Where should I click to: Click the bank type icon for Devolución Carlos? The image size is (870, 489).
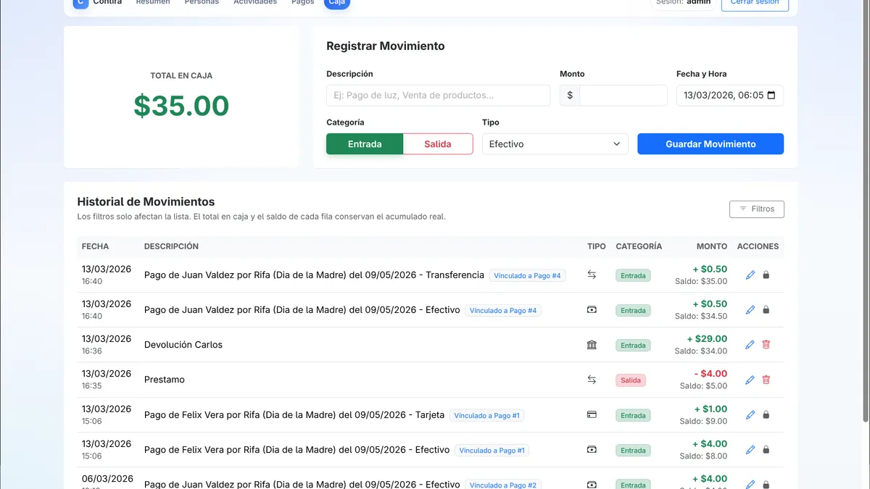(x=592, y=345)
